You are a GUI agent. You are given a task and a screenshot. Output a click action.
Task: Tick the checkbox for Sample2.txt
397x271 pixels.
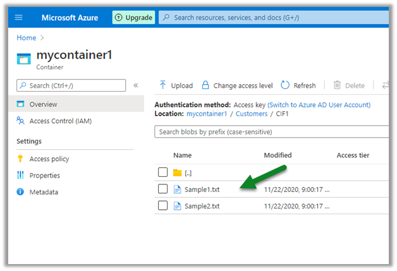(162, 205)
